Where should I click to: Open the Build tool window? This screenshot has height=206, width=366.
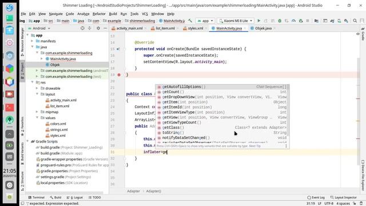[x=55, y=197]
